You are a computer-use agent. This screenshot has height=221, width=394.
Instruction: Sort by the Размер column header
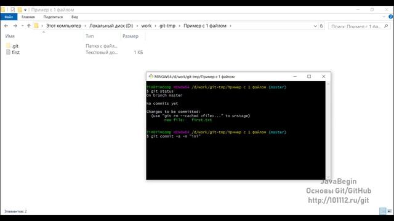(131, 36)
